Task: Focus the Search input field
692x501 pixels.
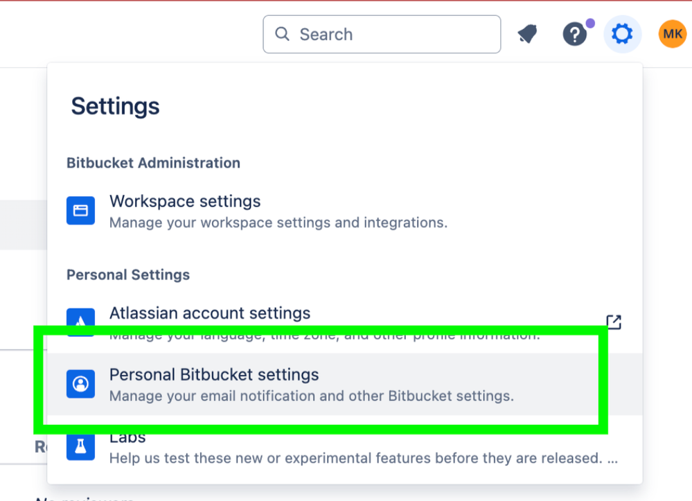Action: click(x=382, y=35)
